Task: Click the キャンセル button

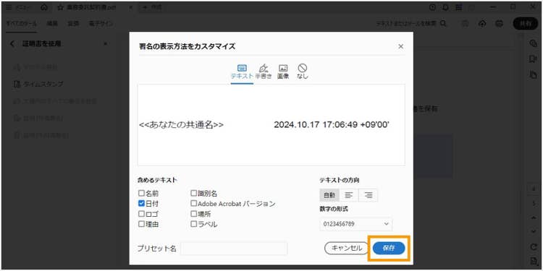Action: (346, 248)
